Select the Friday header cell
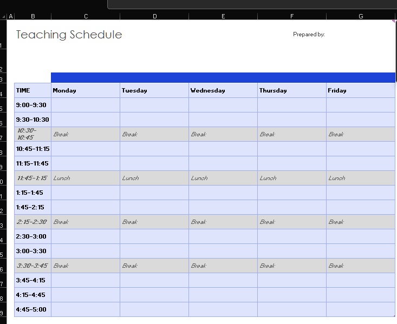397x324 pixels. tap(361, 90)
